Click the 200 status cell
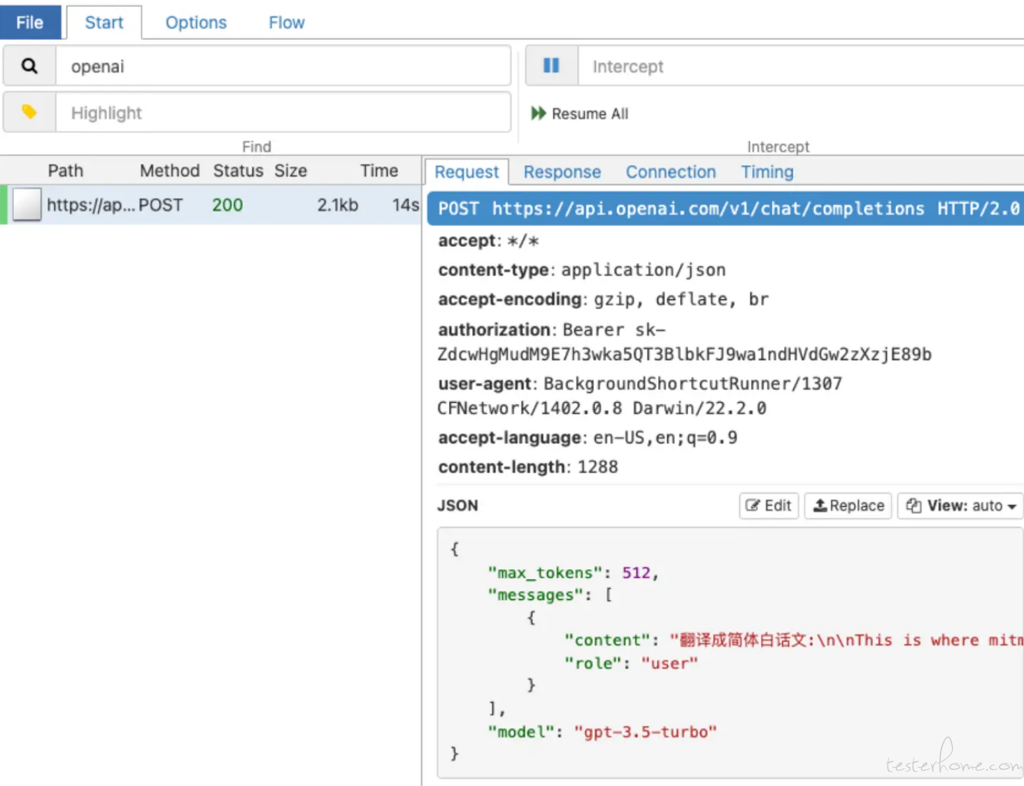The image size is (1024, 786). pyautogui.click(x=227, y=205)
